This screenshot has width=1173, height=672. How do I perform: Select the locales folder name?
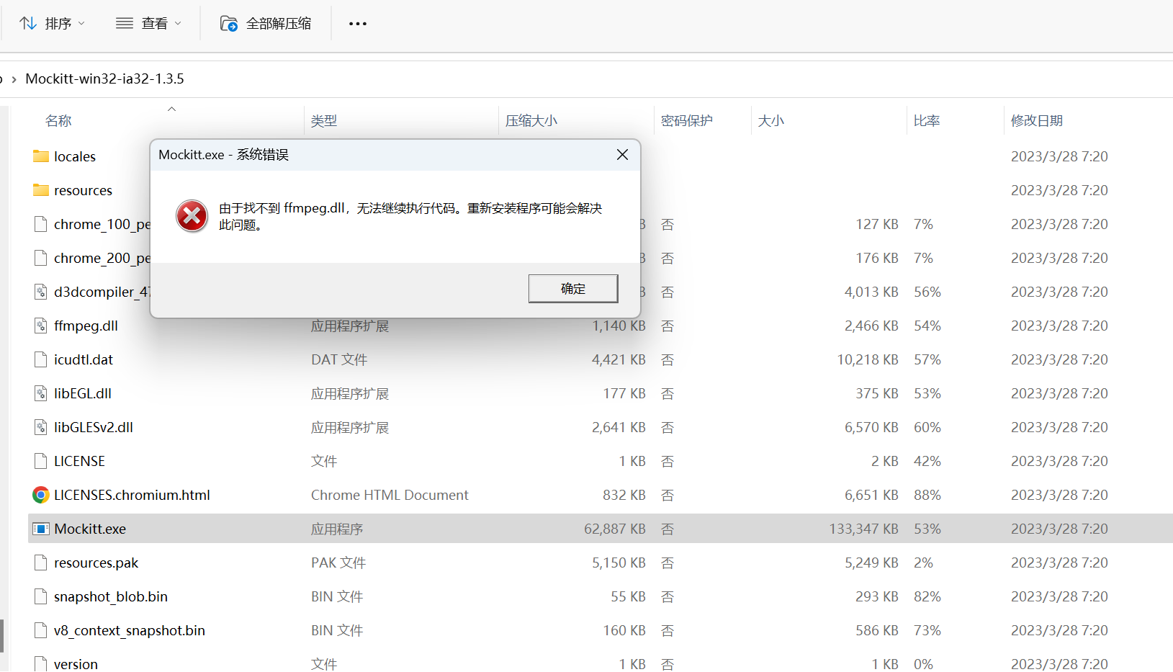pyautogui.click(x=75, y=156)
